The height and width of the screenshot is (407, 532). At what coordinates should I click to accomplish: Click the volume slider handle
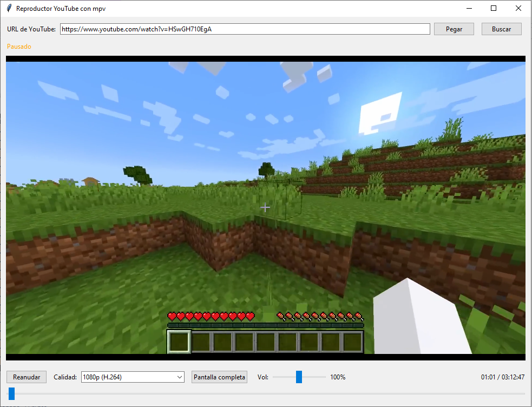click(299, 377)
